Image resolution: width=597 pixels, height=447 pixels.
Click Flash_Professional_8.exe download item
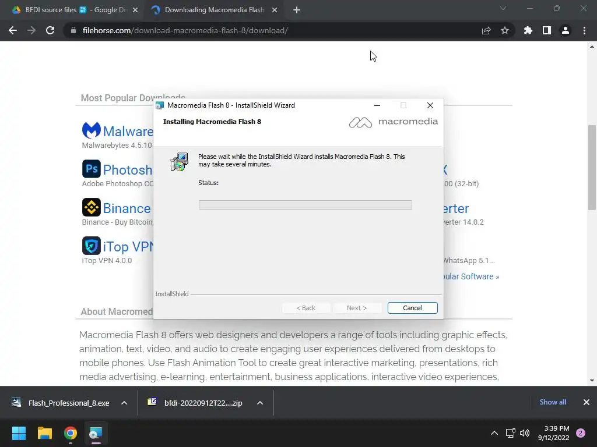click(x=61, y=403)
